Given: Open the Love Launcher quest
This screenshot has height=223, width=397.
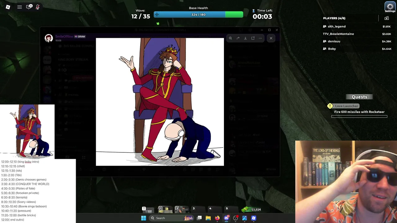Looking at the screenshot, I should click(346, 106).
